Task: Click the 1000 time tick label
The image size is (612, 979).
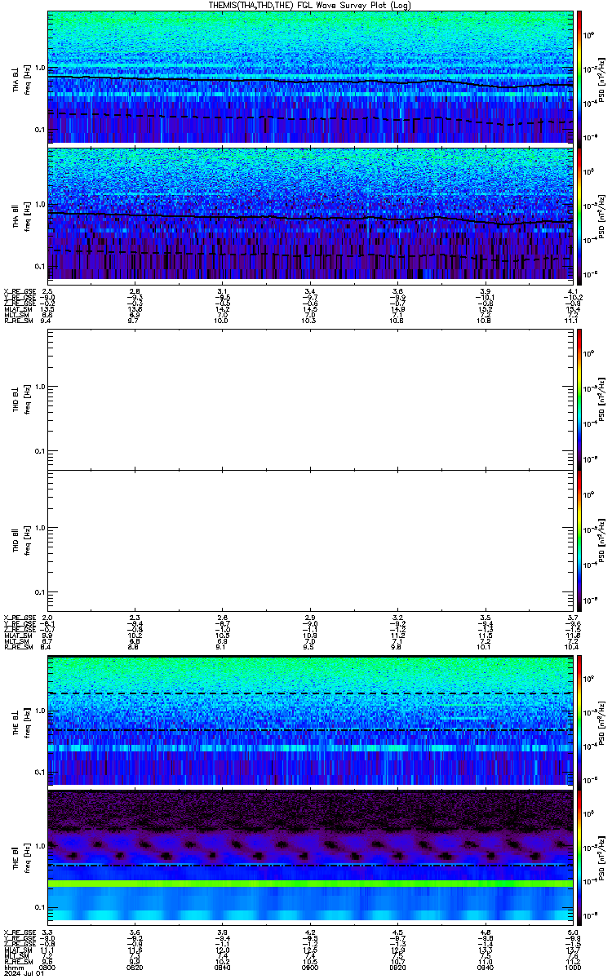Action: coord(573,967)
